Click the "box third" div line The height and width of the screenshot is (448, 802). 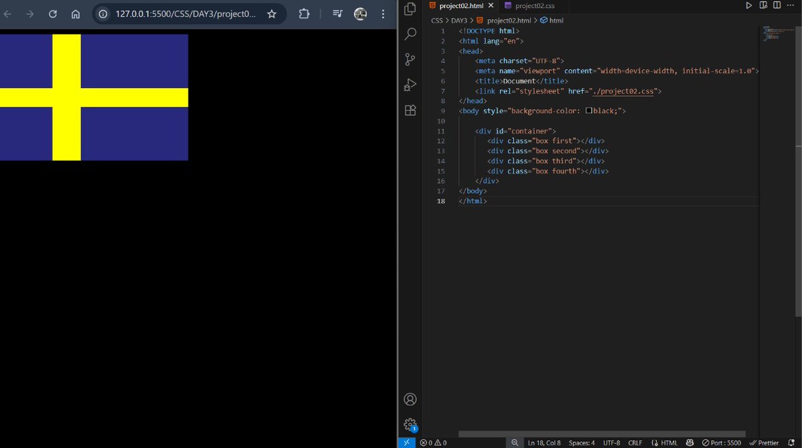pos(546,161)
